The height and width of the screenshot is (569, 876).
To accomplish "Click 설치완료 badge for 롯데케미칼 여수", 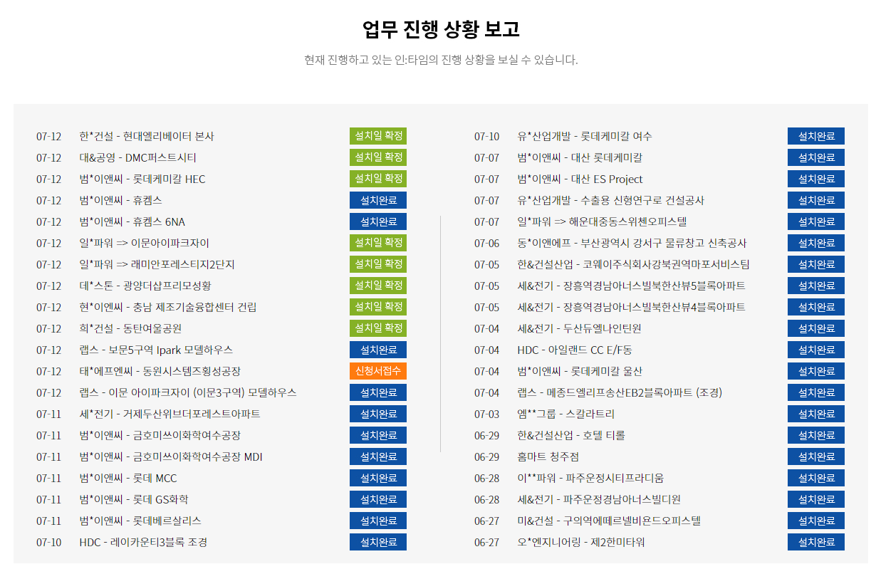I will [816, 136].
